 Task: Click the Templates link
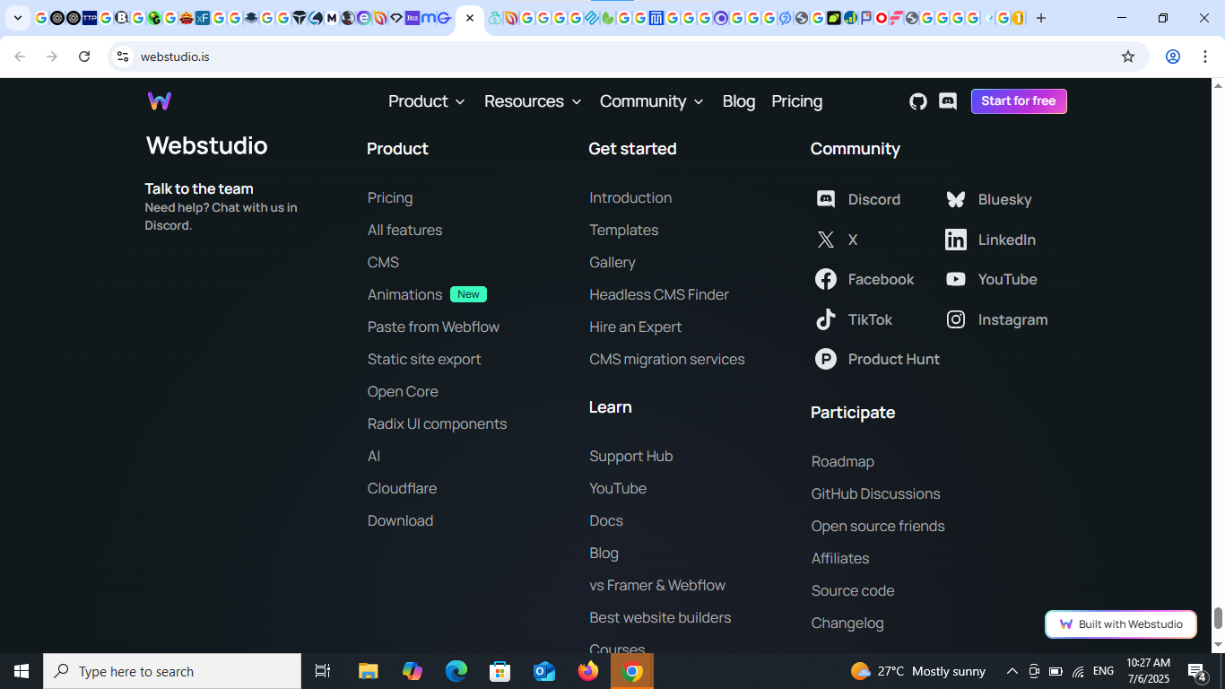[623, 230]
